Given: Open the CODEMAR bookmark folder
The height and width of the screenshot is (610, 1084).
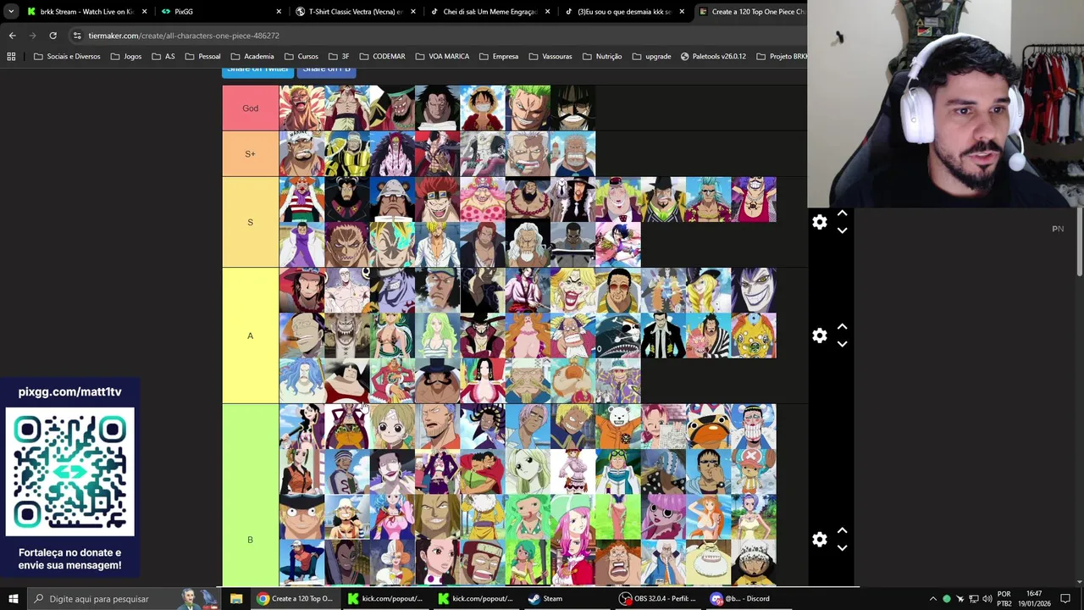Looking at the screenshot, I should tap(382, 57).
